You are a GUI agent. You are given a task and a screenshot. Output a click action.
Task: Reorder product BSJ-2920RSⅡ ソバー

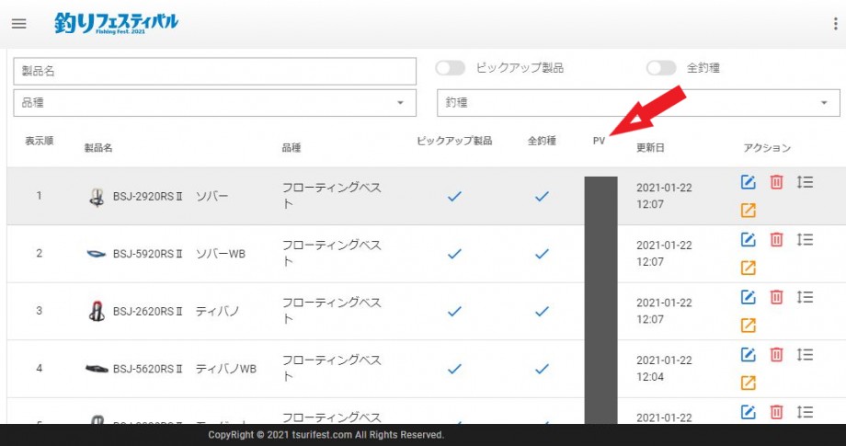[805, 182]
